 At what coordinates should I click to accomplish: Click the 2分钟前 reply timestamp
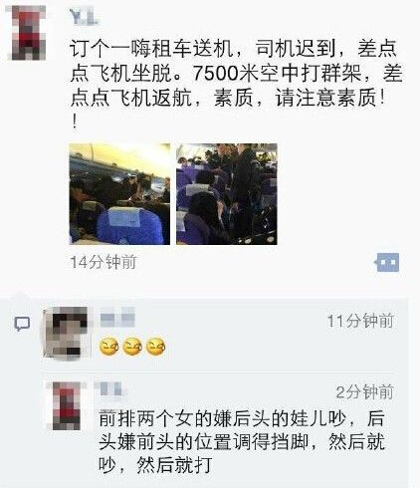[x=365, y=392]
